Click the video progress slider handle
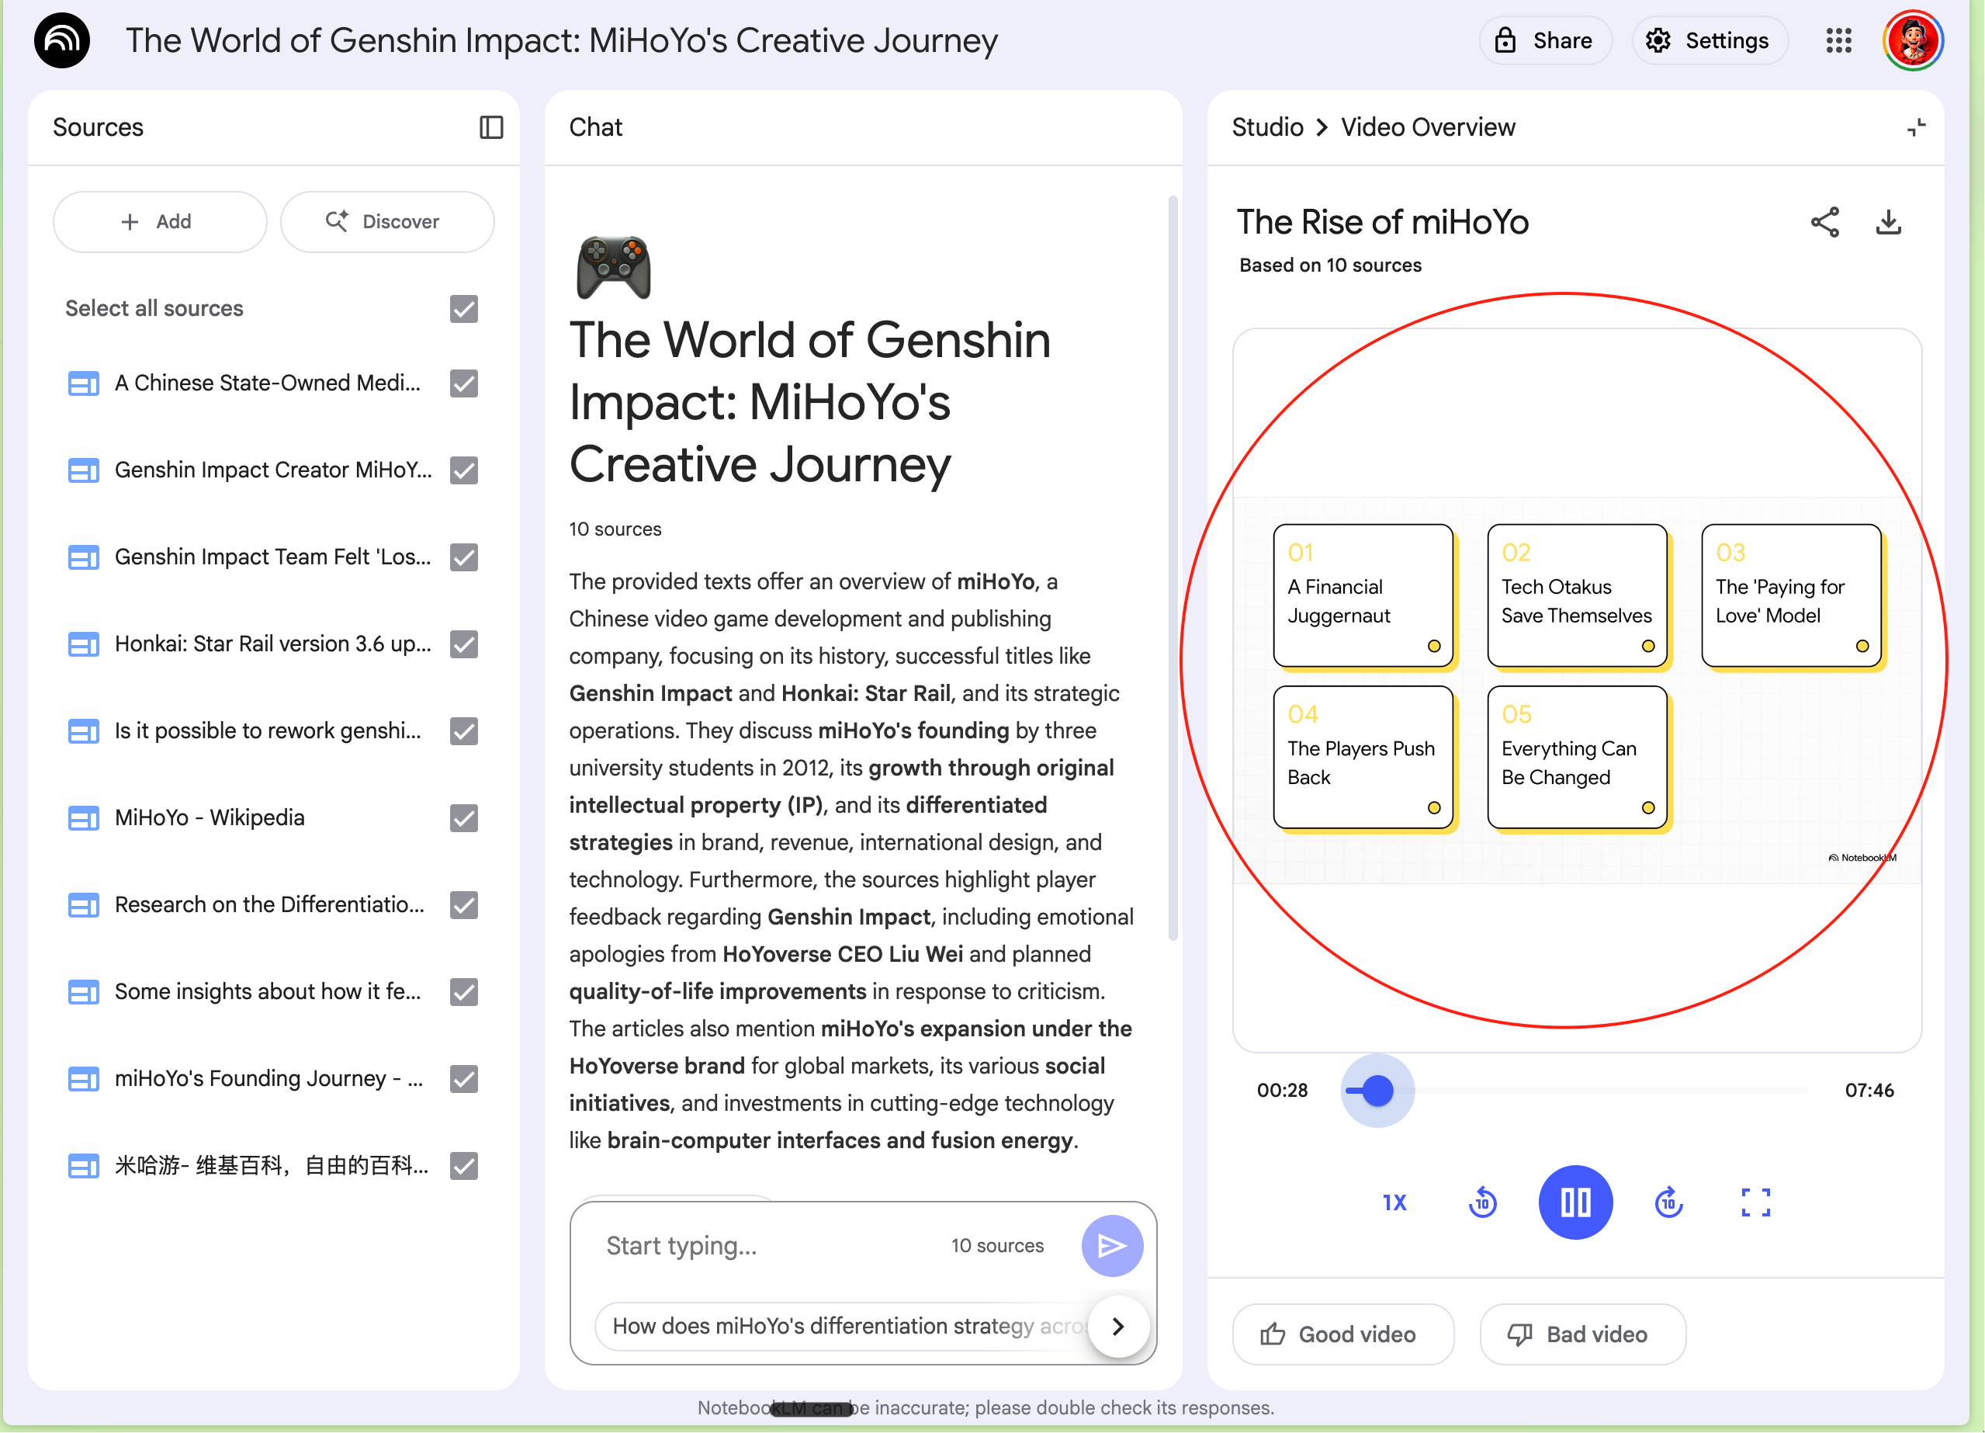The width and height of the screenshot is (1985, 1433). [x=1377, y=1091]
